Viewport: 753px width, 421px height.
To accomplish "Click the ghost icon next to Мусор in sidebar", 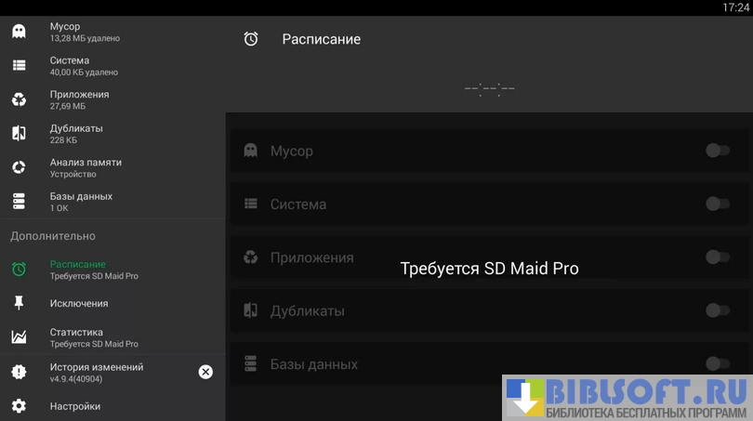I will pyautogui.click(x=19, y=32).
